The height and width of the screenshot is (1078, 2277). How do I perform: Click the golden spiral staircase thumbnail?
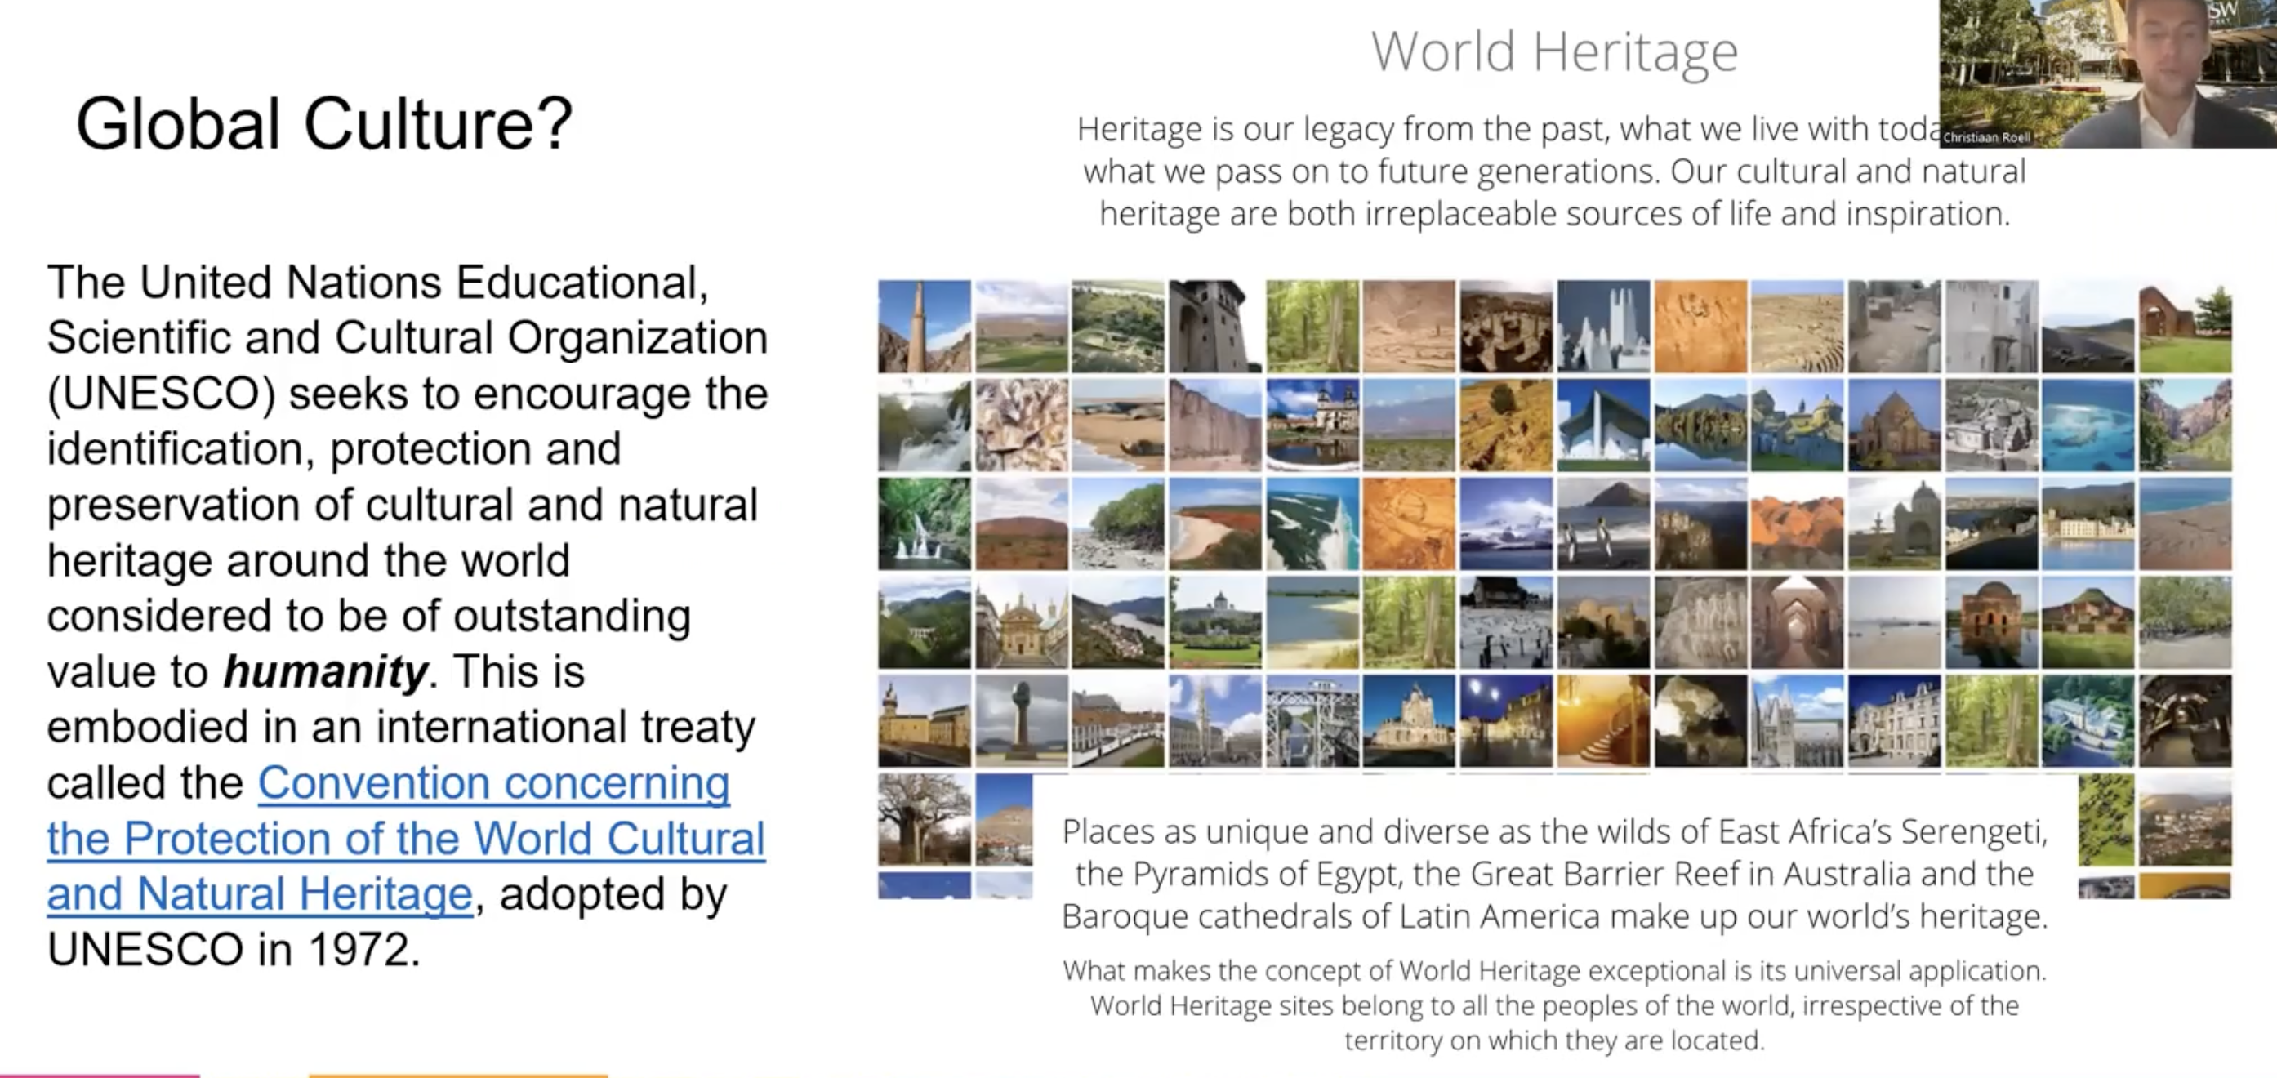pyautogui.click(x=1602, y=721)
